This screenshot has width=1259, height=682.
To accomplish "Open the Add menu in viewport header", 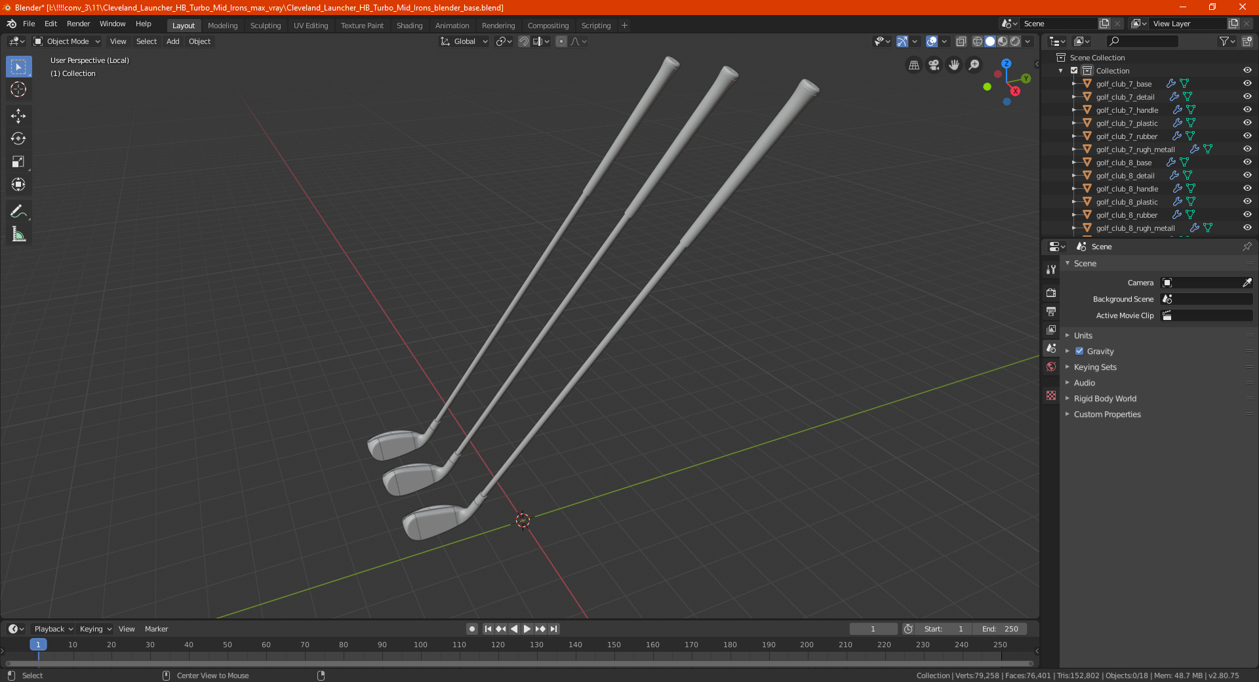I will (x=173, y=41).
